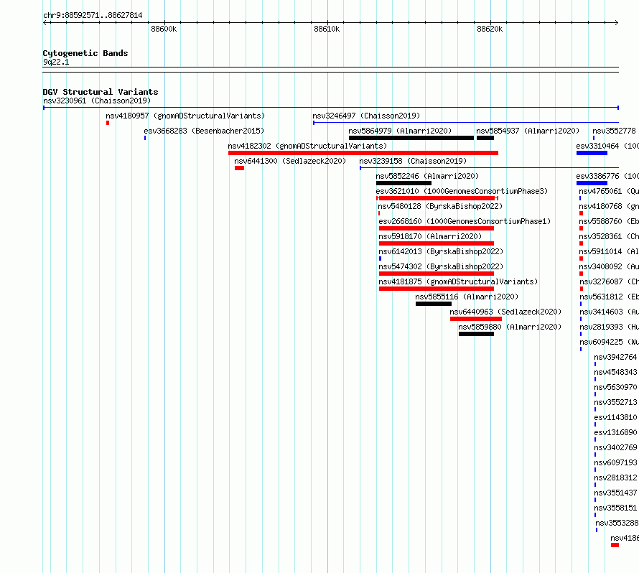The width and height of the screenshot is (639, 573).
Task: Click the Cytogenetic Bands track title
Action: click(85, 53)
